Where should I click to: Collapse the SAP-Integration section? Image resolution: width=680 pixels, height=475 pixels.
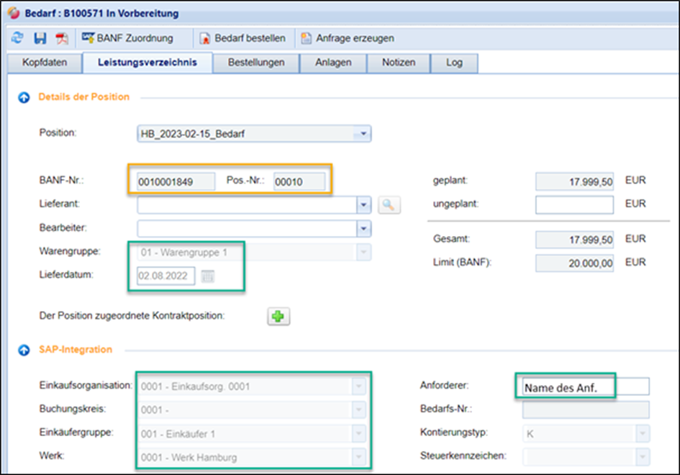click(23, 350)
